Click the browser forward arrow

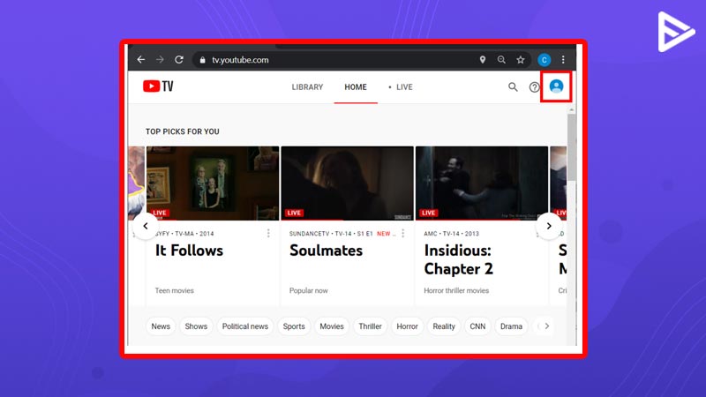coord(160,59)
